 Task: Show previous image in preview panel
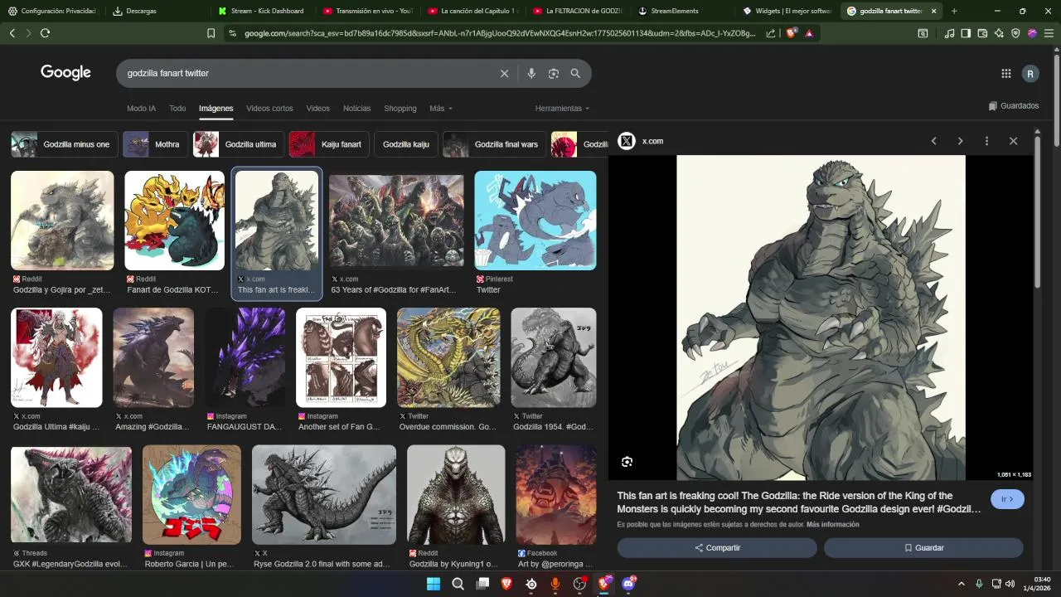pyautogui.click(x=933, y=141)
